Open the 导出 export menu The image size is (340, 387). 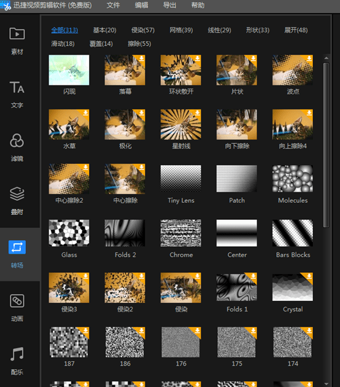[x=169, y=5]
